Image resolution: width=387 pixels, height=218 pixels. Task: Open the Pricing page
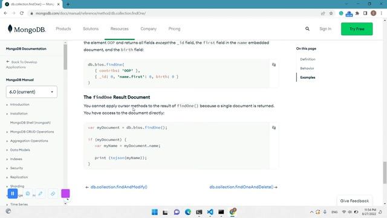coord(174,29)
